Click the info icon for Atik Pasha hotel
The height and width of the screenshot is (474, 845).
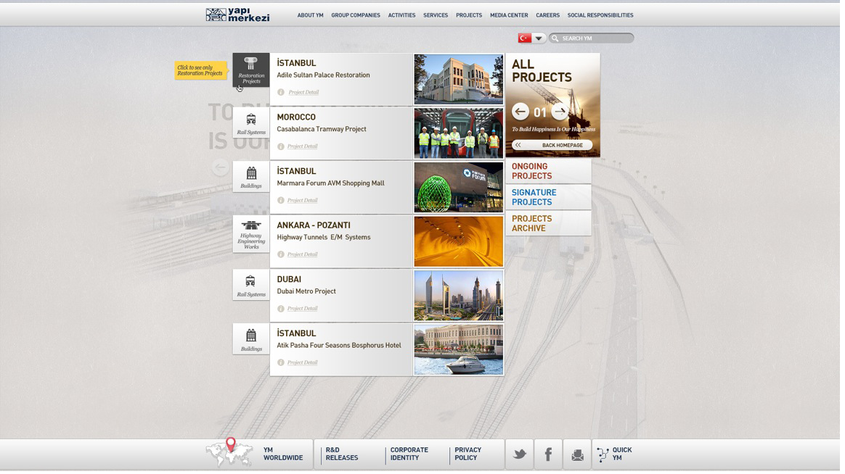point(282,363)
